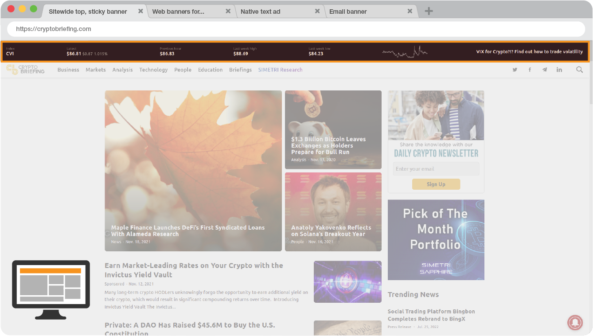The image size is (593, 336).
Task: Open a new browser tab with plus icon
Action: (x=429, y=11)
